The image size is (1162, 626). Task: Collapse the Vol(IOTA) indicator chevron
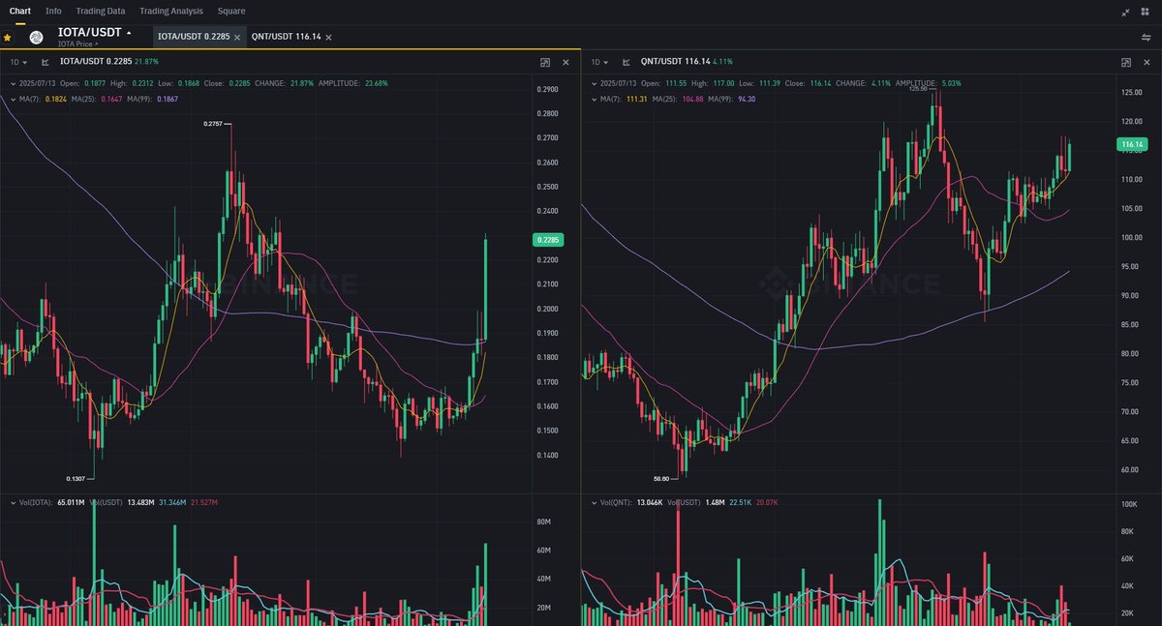point(12,503)
